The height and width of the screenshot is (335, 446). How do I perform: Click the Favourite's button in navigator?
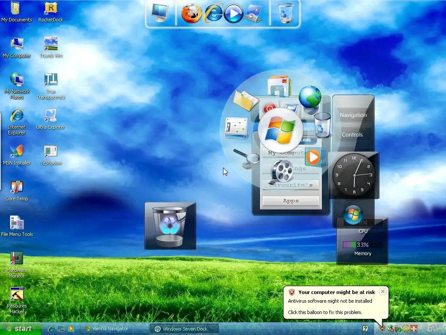pyautogui.click(x=291, y=185)
